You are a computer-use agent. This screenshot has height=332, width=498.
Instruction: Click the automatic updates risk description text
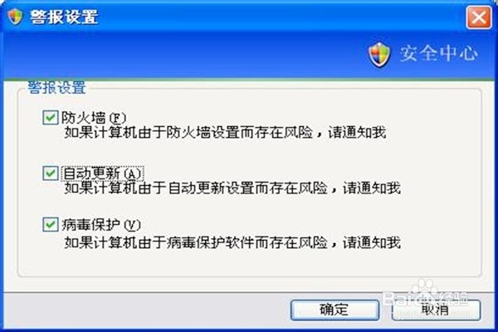pyautogui.click(x=232, y=188)
